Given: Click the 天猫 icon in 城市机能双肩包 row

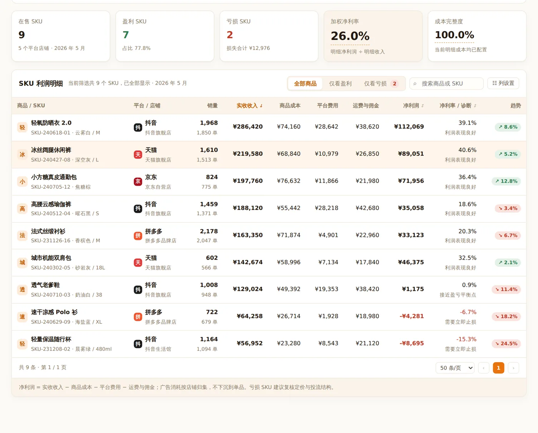Looking at the screenshot, I should (138, 263).
